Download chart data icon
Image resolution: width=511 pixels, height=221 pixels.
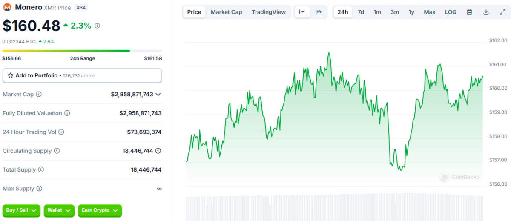coord(486,12)
